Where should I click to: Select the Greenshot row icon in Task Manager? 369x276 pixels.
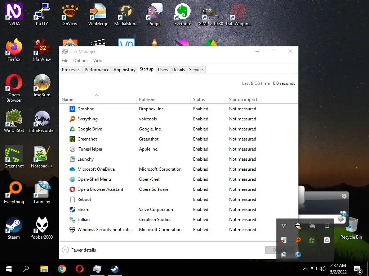(x=72, y=139)
